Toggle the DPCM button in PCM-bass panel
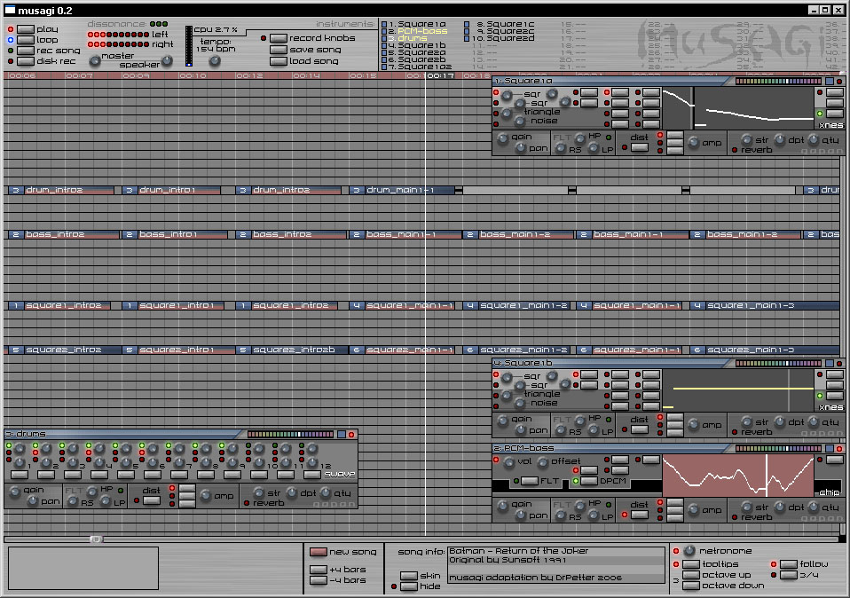 [x=589, y=481]
